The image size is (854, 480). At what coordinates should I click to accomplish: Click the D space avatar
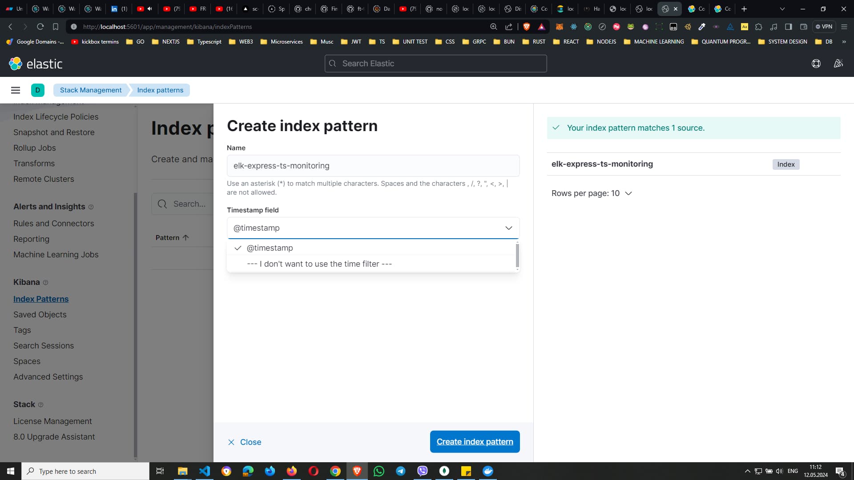click(37, 90)
